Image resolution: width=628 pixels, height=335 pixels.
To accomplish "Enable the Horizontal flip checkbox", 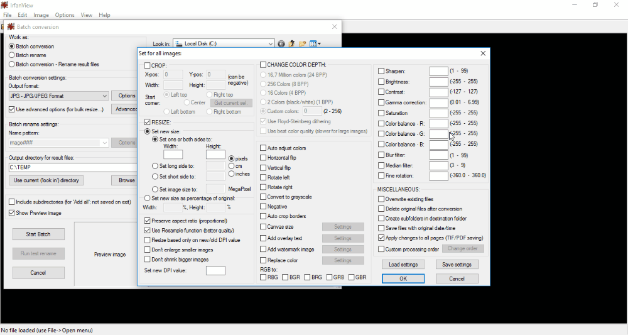I will click(x=263, y=158).
